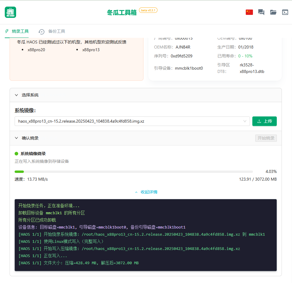Click the green status dot beside 系统镜像烧录

[x=16, y=154]
